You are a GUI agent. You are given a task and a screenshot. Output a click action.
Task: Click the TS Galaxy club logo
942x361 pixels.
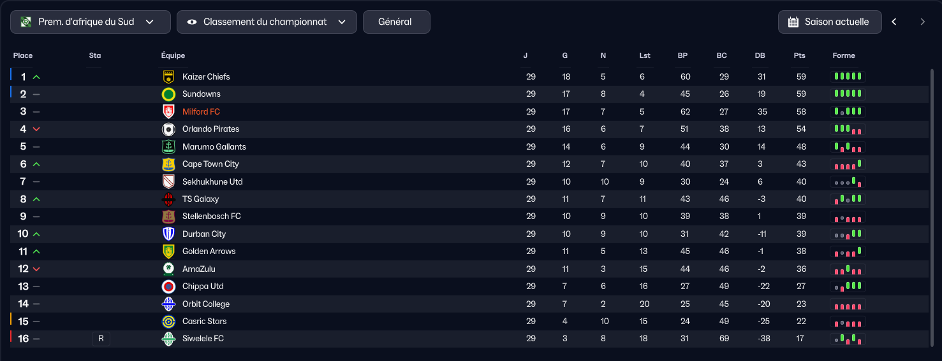click(168, 199)
